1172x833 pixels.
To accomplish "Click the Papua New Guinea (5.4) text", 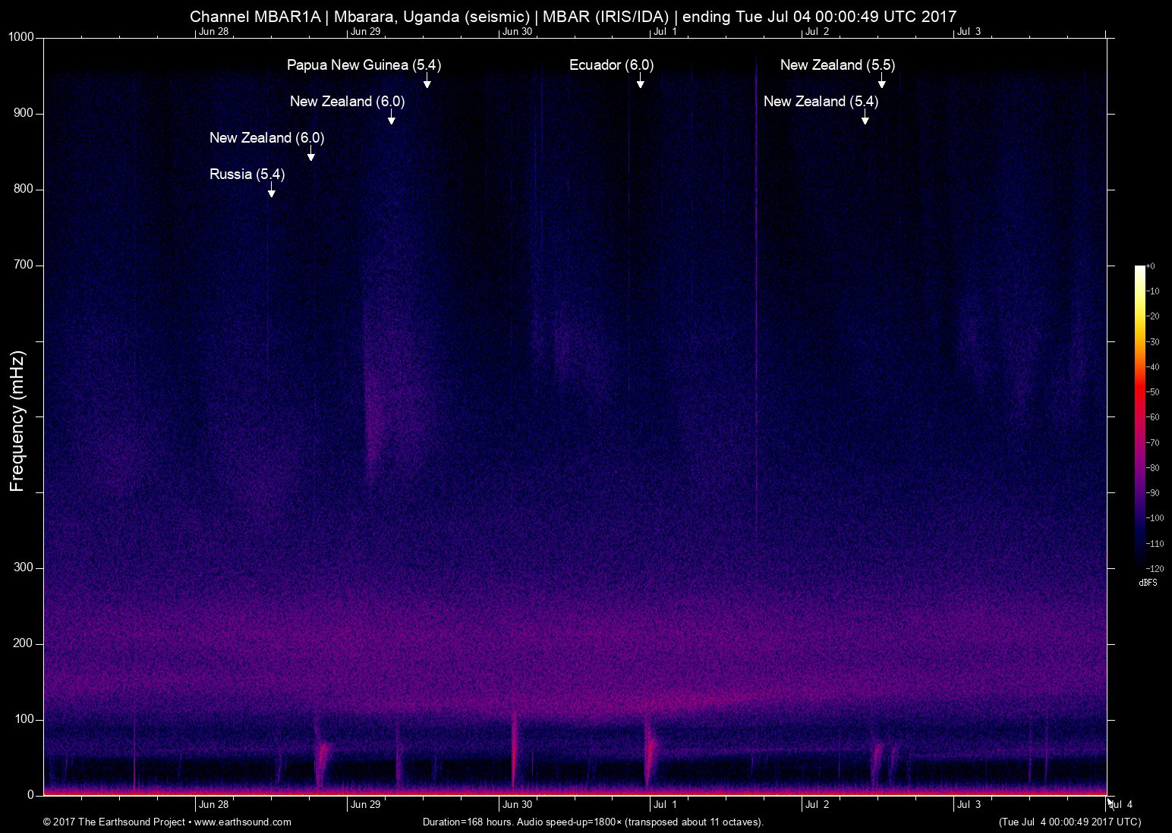I will 364,65.
